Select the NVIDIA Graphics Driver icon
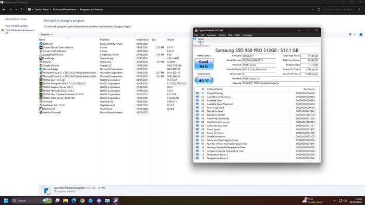 [41, 87]
